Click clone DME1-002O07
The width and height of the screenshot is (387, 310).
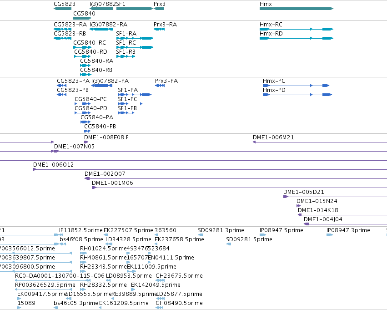point(236,179)
